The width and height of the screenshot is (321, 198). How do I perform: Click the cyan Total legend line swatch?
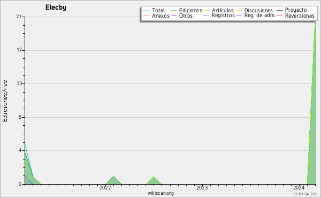(147, 11)
